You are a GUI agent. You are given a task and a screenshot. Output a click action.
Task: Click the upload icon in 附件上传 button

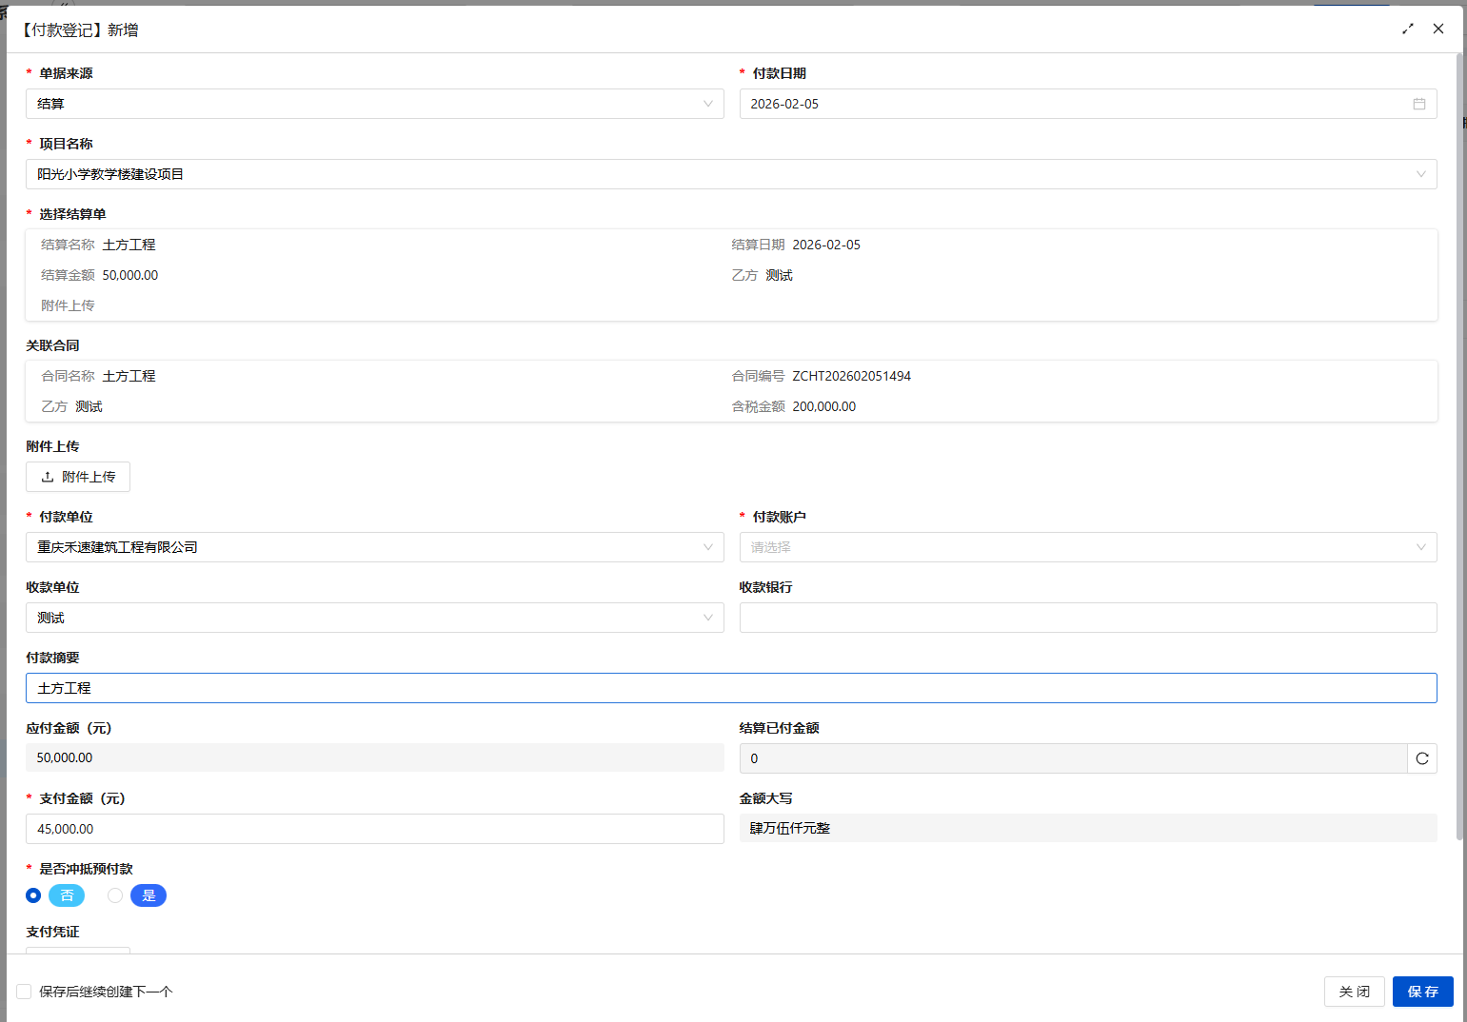coord(48,477)
